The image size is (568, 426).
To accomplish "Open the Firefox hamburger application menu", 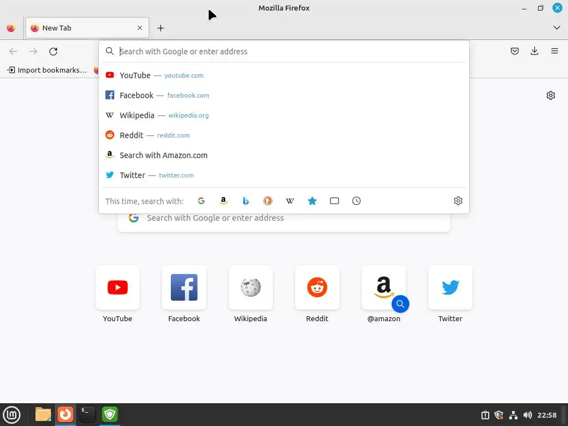I will tap(555, 51).
